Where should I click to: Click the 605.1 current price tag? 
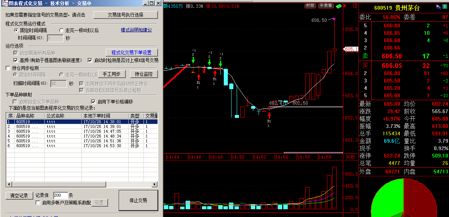(351, 49)
